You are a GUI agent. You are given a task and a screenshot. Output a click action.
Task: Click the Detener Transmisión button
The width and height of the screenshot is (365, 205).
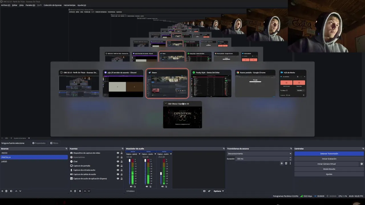(329, 154)
